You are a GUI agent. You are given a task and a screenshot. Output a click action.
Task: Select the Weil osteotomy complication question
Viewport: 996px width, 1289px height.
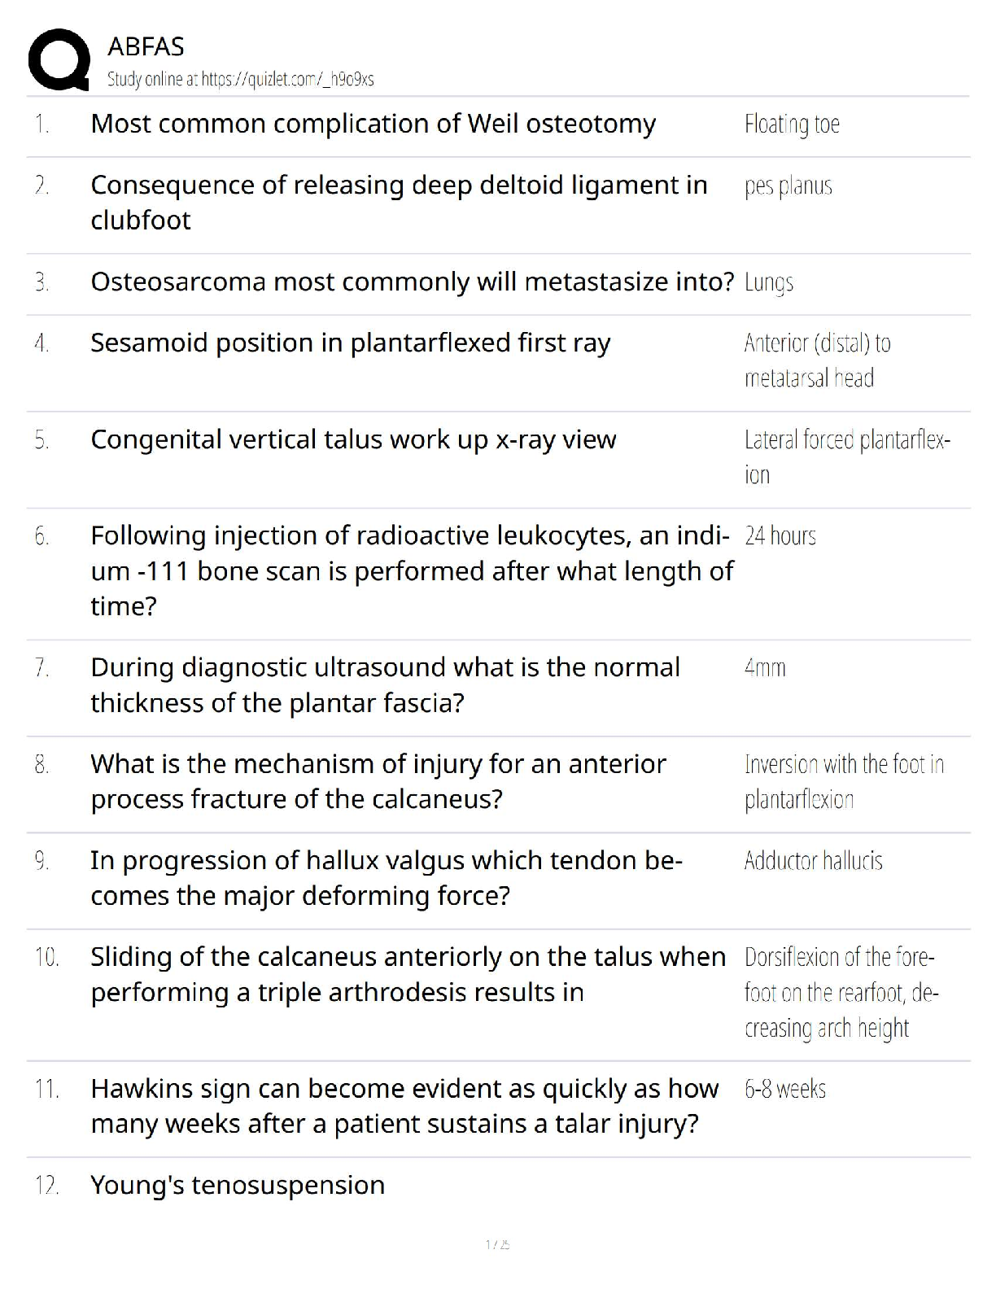373,124
